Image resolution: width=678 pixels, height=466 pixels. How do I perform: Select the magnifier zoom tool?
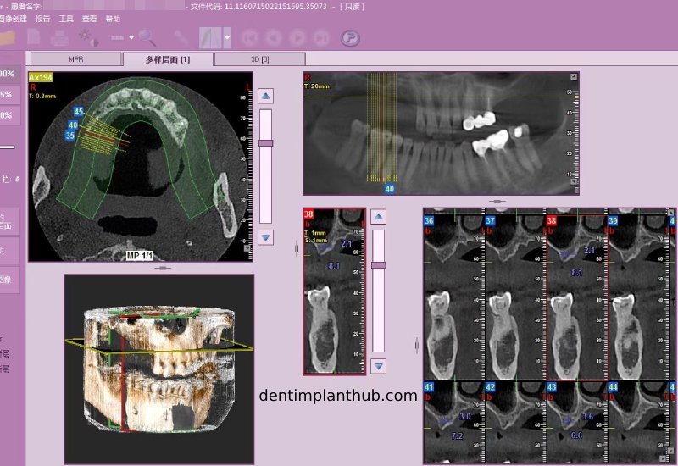click(147, 38)
